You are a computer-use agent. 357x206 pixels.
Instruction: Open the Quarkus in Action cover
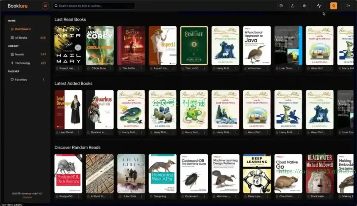100,110
